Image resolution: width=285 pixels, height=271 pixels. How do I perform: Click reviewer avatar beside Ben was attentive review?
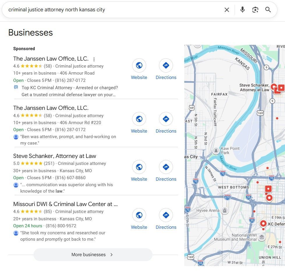(16, 137)
